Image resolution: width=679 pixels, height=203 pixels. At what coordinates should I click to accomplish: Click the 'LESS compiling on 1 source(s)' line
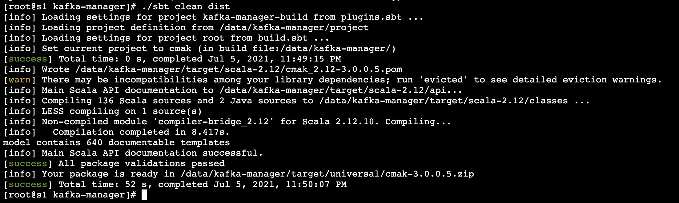tap(122, 111)
